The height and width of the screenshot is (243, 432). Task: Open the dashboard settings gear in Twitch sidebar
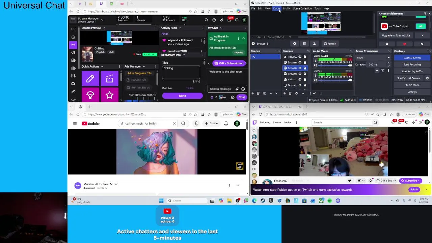[73, 99]
